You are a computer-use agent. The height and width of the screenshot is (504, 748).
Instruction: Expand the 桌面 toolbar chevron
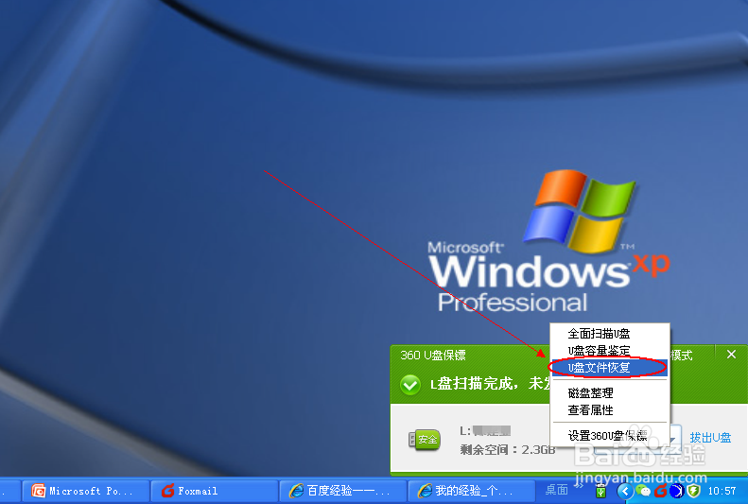pos(578,486)
